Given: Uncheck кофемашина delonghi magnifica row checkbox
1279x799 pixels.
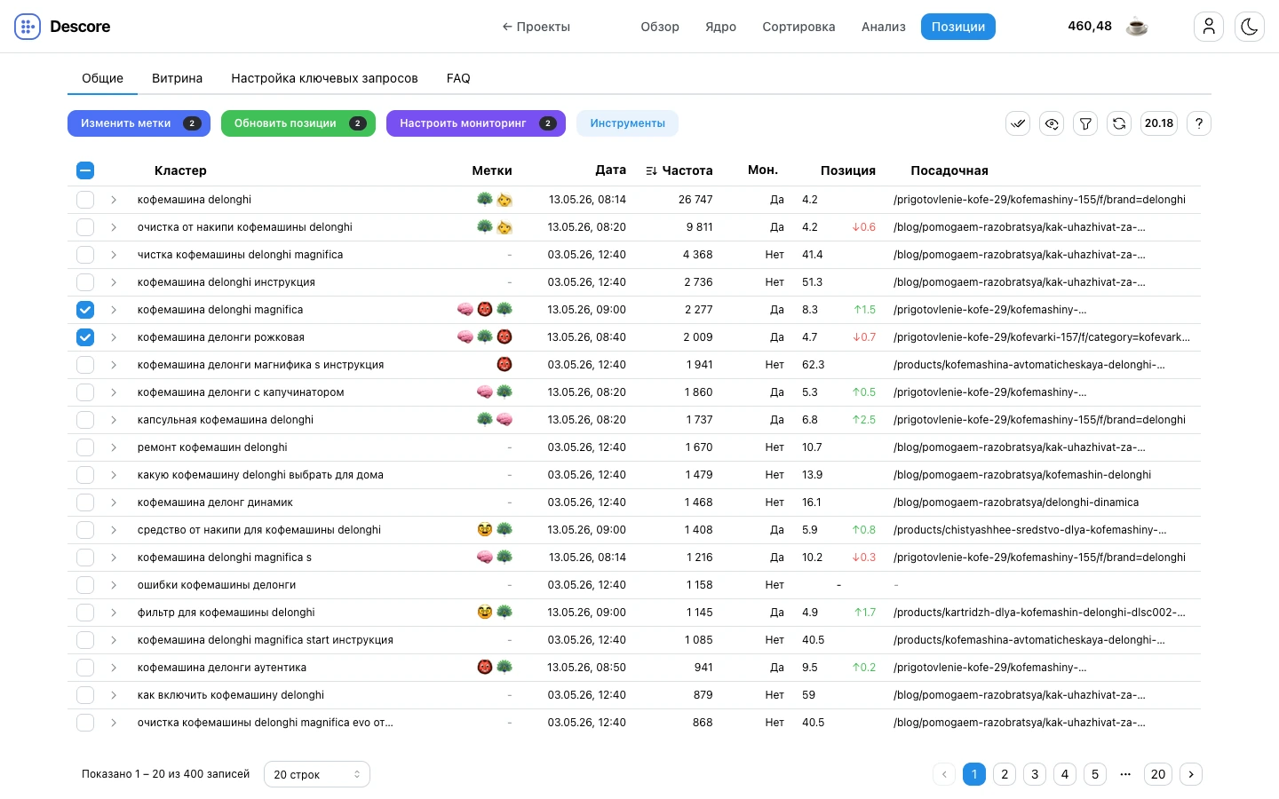Looking at the screenshot, I should click(x=85, y=310).
